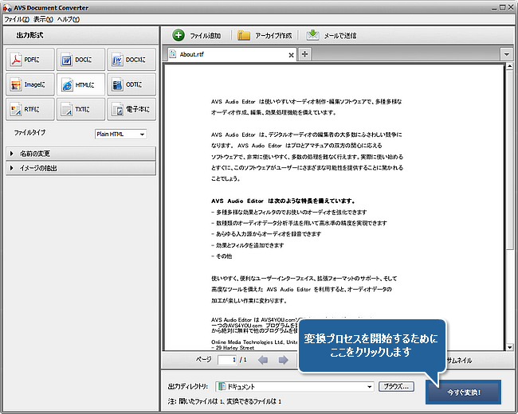Go to the next page arrow

pos(283,360)
